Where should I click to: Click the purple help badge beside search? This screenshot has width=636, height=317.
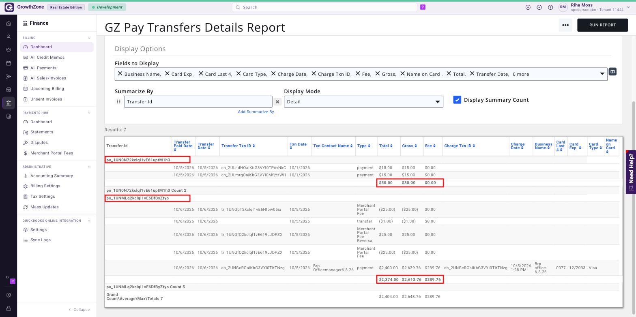click(423, 7)
